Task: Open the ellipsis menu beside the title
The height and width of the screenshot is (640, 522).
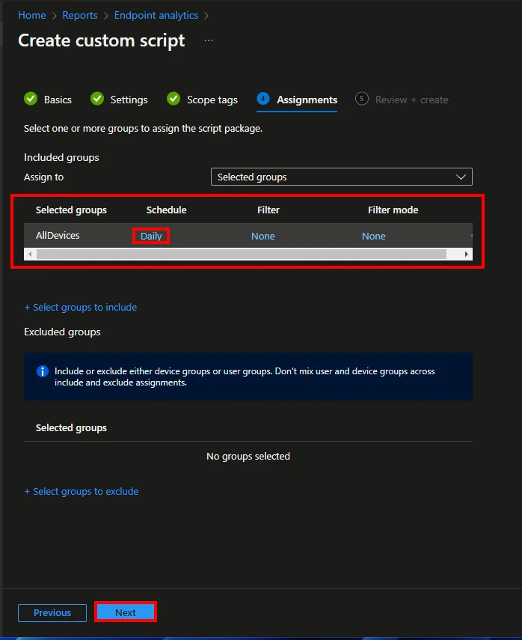Action: coord(209,40)
